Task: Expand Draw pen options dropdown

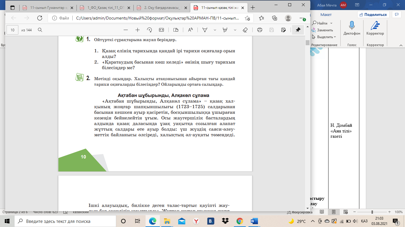Action: point(215,30)
